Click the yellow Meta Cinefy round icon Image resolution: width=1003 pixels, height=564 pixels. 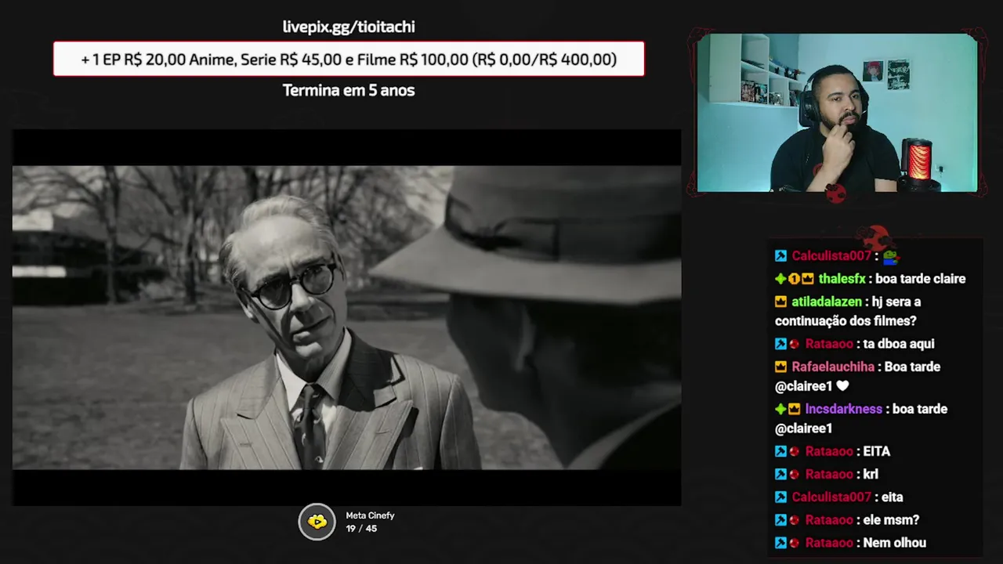pyautogui.click(x=317, y=522)
